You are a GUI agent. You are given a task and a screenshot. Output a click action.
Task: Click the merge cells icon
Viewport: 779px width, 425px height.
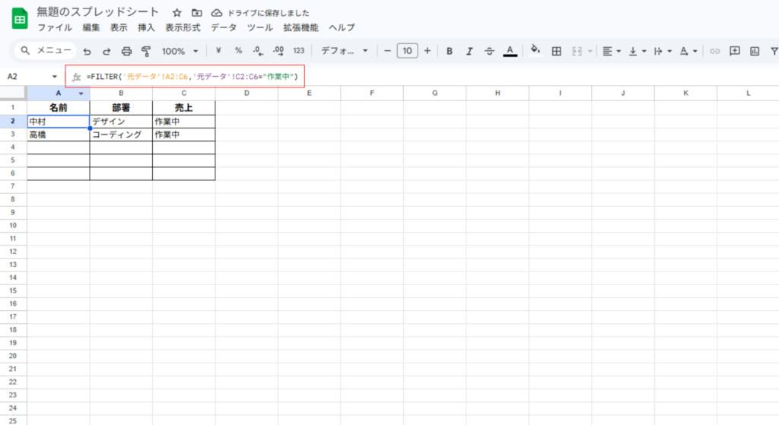tap(577, 51)
